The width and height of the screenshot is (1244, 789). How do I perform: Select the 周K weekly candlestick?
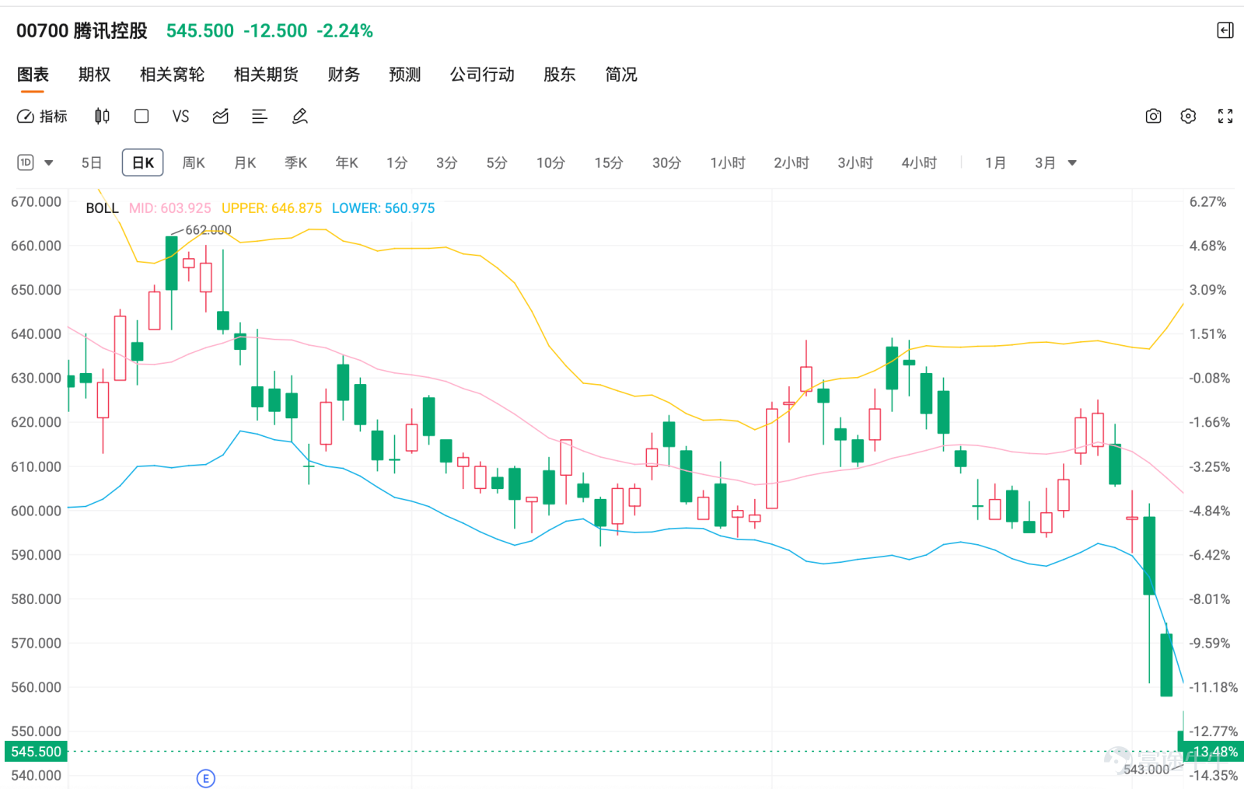click(x=194, y=163)
